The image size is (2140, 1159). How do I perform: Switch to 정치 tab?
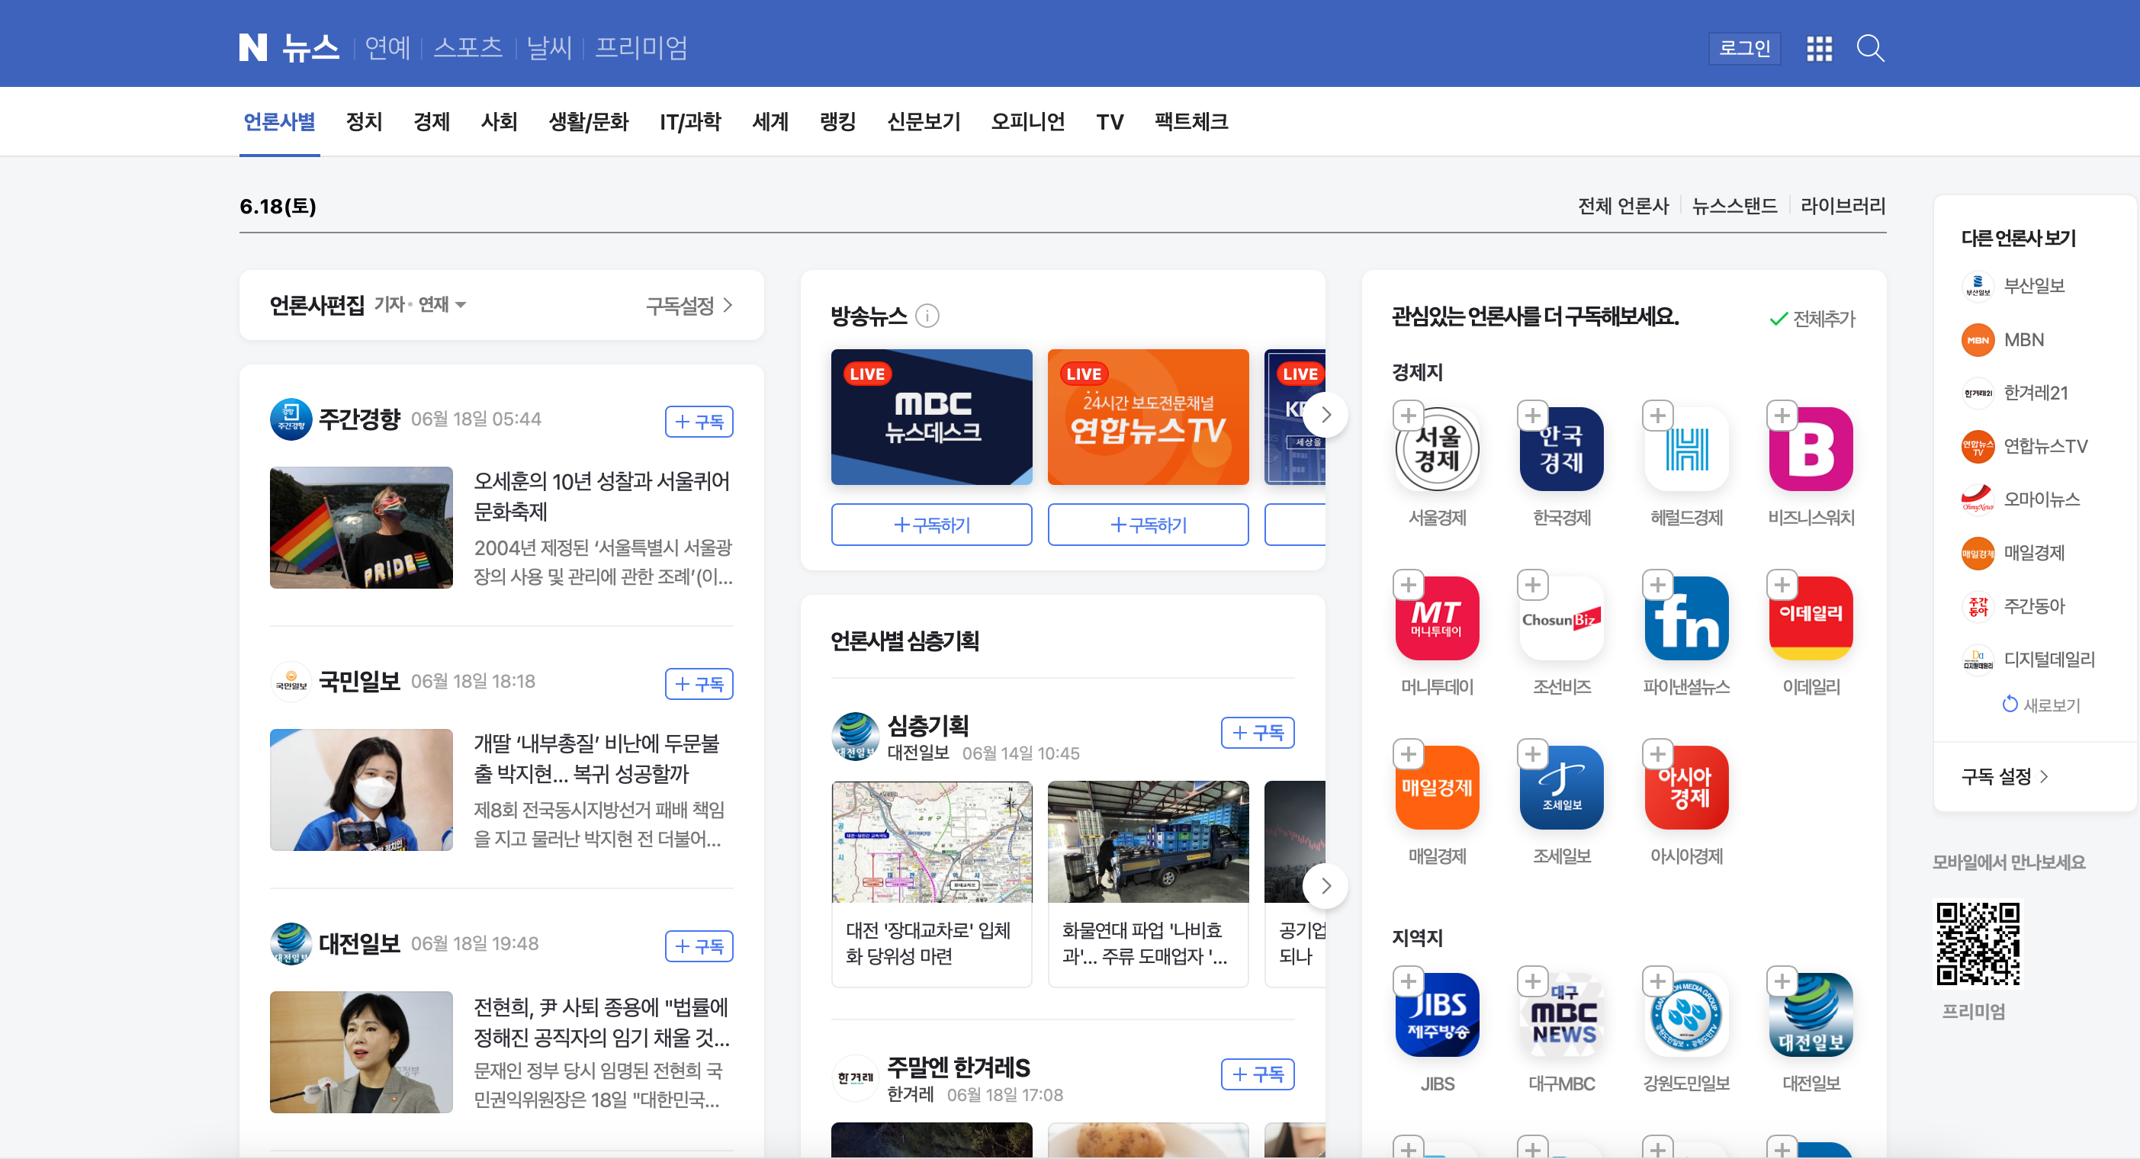(x=364, y=122)
